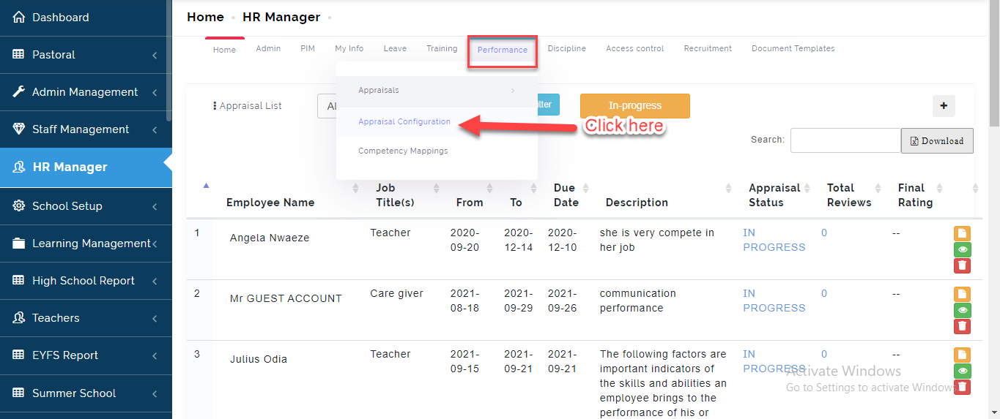Click total reviews count for Mr GUEST ACCOUNT
This screenshot has height=419, width=1000.
click(x=824, y=293)
